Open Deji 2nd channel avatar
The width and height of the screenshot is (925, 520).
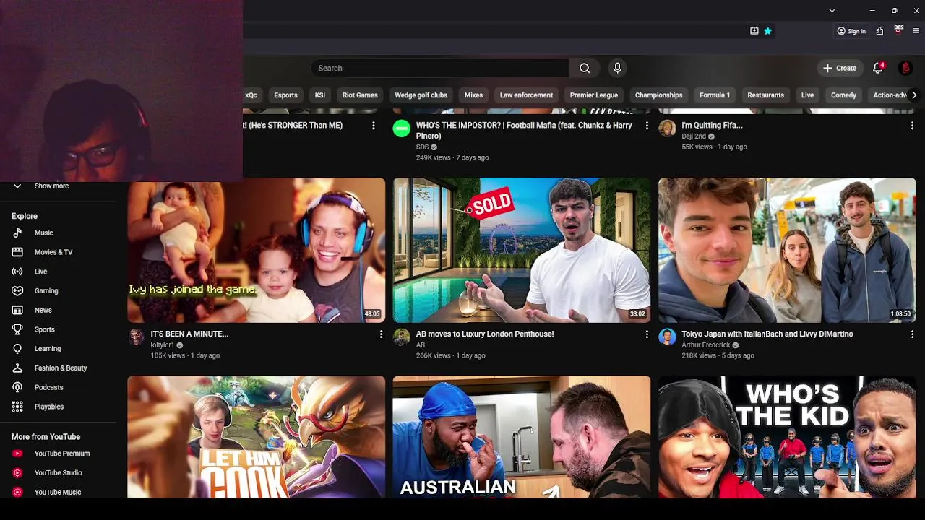tap(667, 129)
